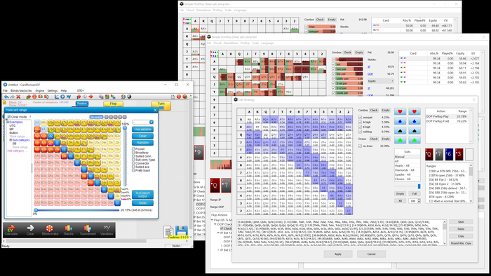Click the right black spade suit button in Edit Strategy
This screenshot has width=491, height=276.
[x=415, y=131]
